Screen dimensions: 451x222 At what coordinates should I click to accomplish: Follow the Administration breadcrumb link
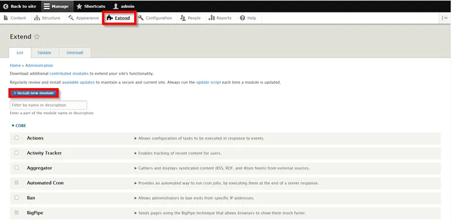pyautogui.click(x=39, y=66)
